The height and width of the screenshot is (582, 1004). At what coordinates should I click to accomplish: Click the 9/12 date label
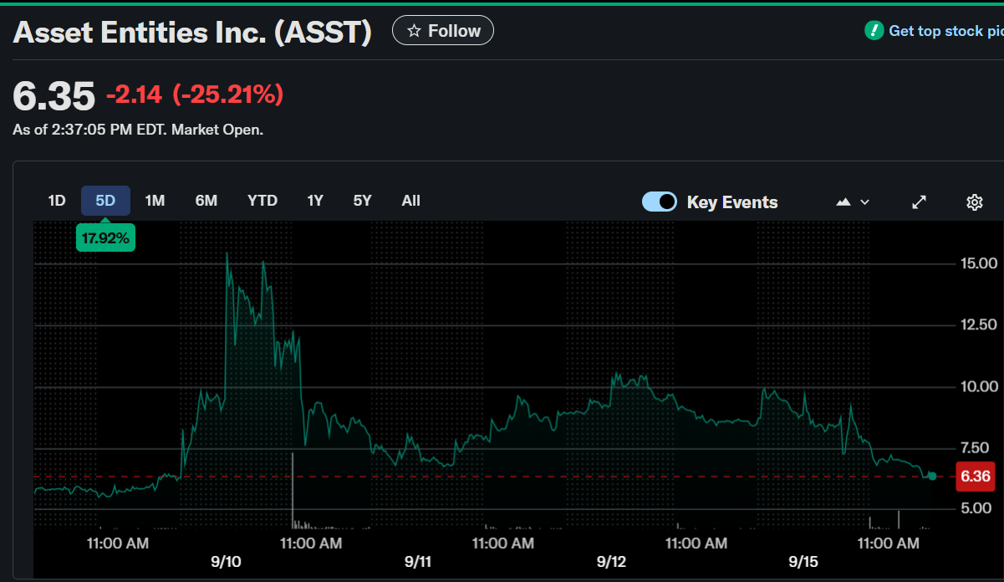pyautogui.click(x=611, y=561)
